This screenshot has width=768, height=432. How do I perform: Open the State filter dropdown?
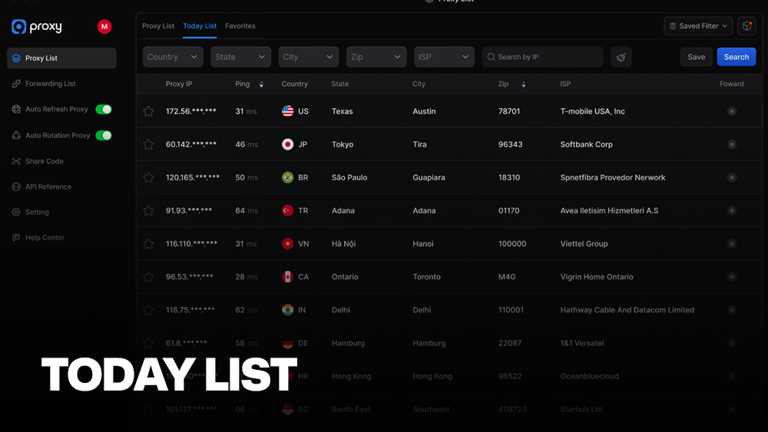240,57
